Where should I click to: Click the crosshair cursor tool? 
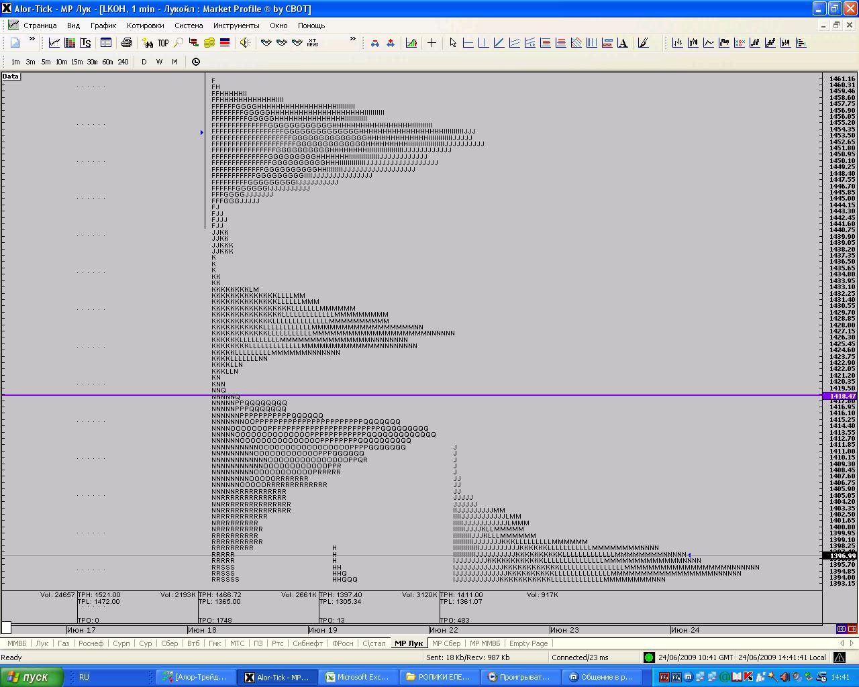click(432, 43)
